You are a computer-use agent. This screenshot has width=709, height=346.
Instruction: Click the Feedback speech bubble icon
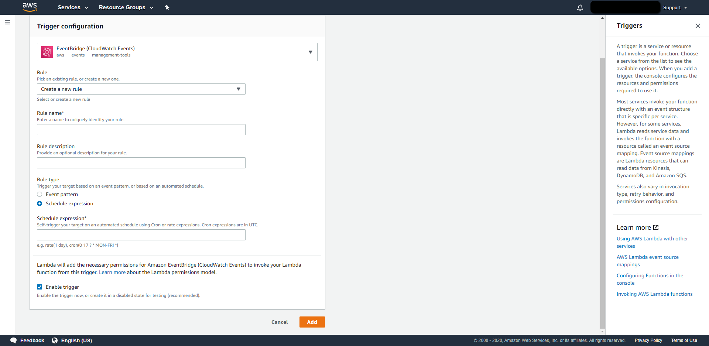[x=13, y=340]
